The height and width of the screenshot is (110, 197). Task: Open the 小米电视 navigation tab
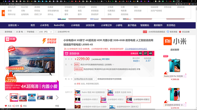coord(75,25)
